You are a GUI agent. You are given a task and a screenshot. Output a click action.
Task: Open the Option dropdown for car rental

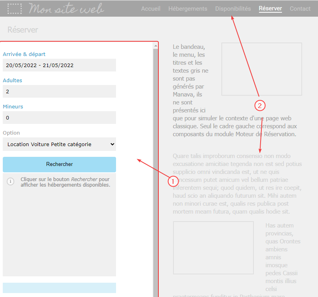(x=59, y=144)
